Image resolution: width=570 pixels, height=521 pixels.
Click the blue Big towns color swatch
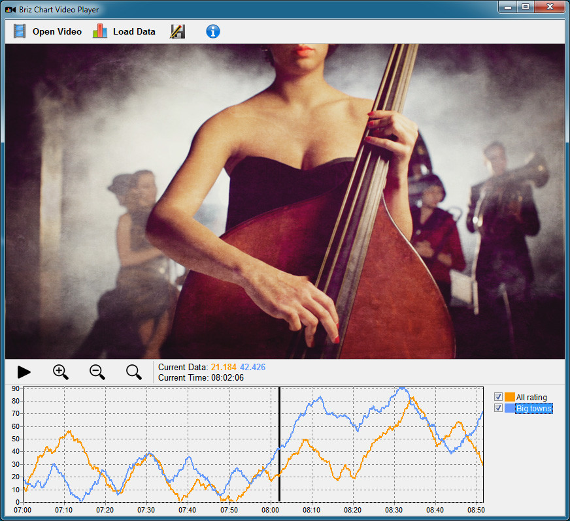[510, 408]
